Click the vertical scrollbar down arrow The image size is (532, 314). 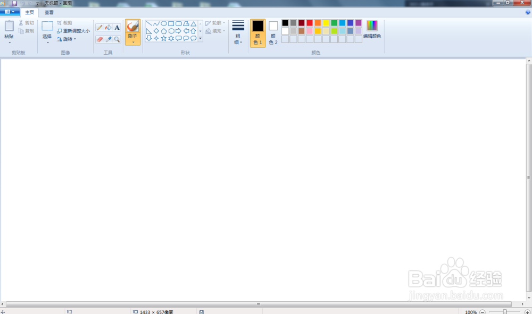point(529,298)
